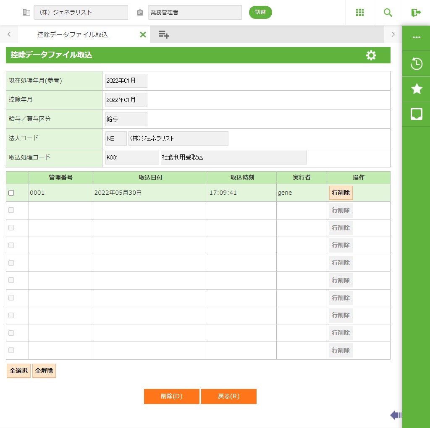
Task: Select the 控除データファイル取込 tab
Action: pyautogui.click(x=72, y=35)
